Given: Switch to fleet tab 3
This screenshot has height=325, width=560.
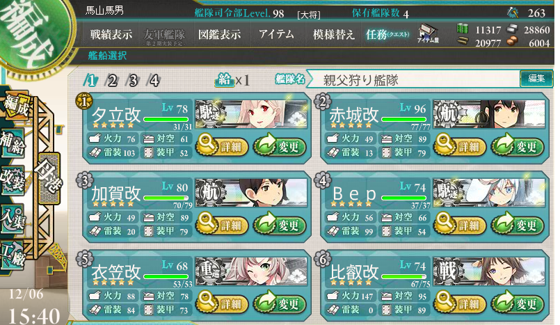Looking at the screenshot, I should tap(133, 81).
